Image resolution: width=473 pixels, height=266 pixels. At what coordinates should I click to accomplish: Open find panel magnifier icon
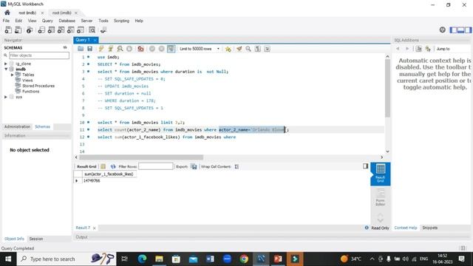coord(248,49)
